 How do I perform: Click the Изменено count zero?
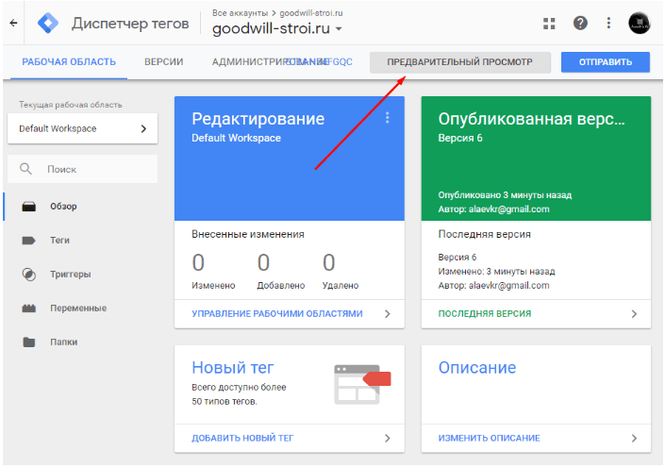(198, 262)
